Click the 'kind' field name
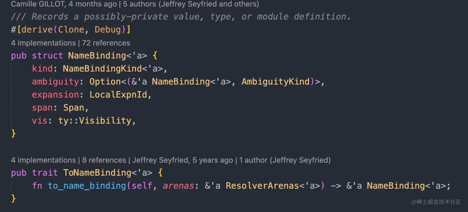The image size is (468, 212). click(42, 69)
